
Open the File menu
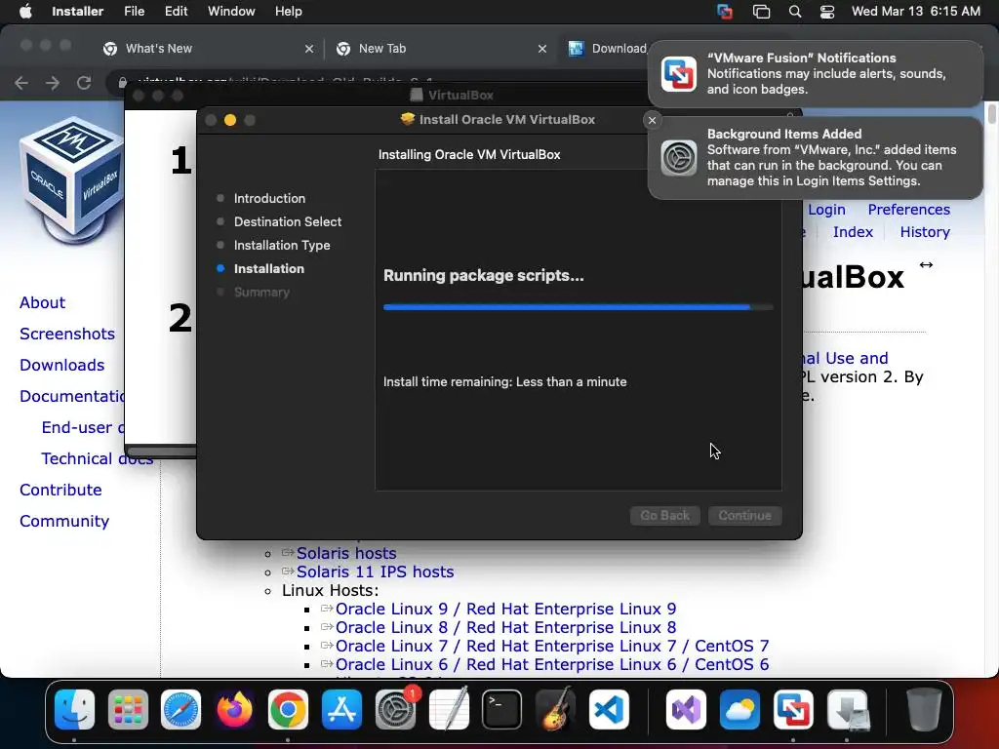(135, 12)
